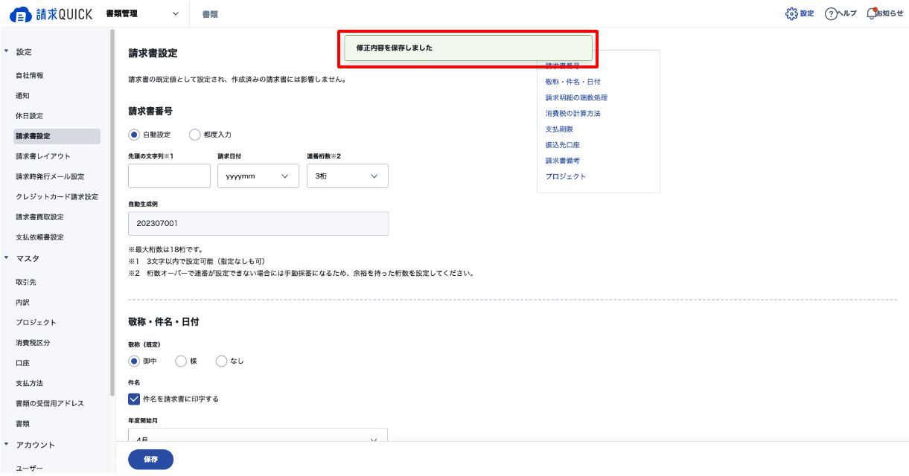The image size is (909, 476).
Task: Click the 先頭の文字列 input field
Action: [169, 176]
